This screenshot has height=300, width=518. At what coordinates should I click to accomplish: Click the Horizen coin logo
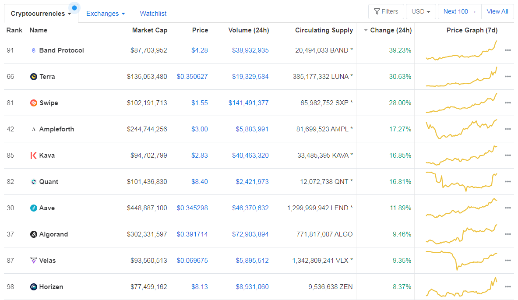pos(33,287)
